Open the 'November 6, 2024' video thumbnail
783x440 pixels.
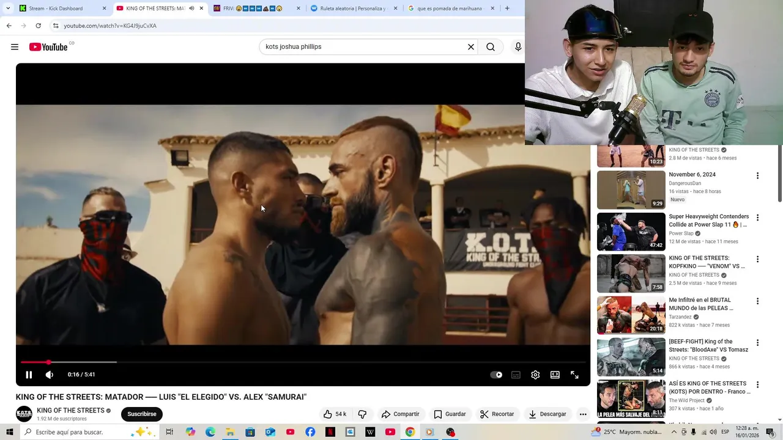pos(631,190)
